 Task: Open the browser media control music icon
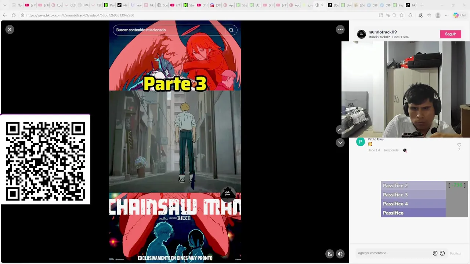pos(420,15)
